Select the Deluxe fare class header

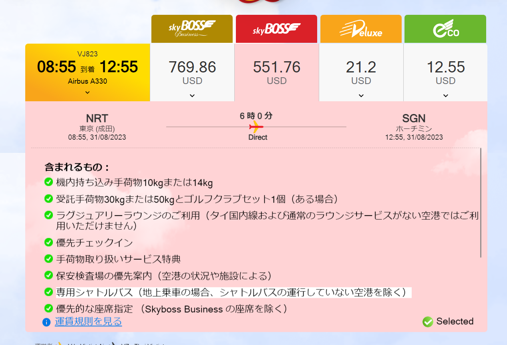(x=361, y=29)
